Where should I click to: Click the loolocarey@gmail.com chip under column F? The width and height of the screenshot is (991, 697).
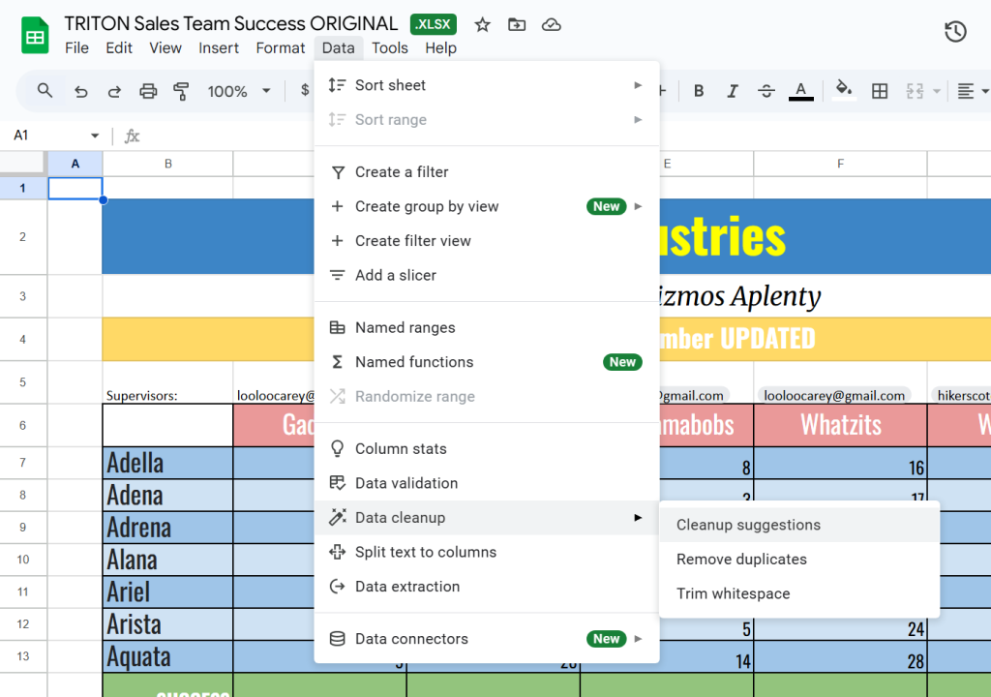tap(834, 395)
